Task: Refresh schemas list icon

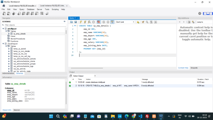Action: click(x=65, y=21)
